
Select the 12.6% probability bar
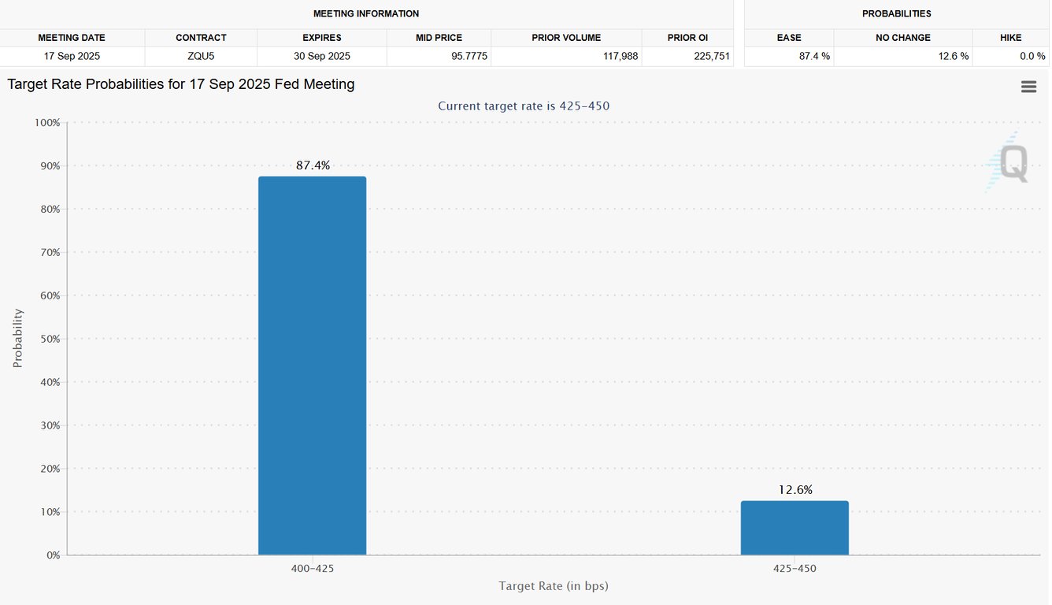coord(794,526)
